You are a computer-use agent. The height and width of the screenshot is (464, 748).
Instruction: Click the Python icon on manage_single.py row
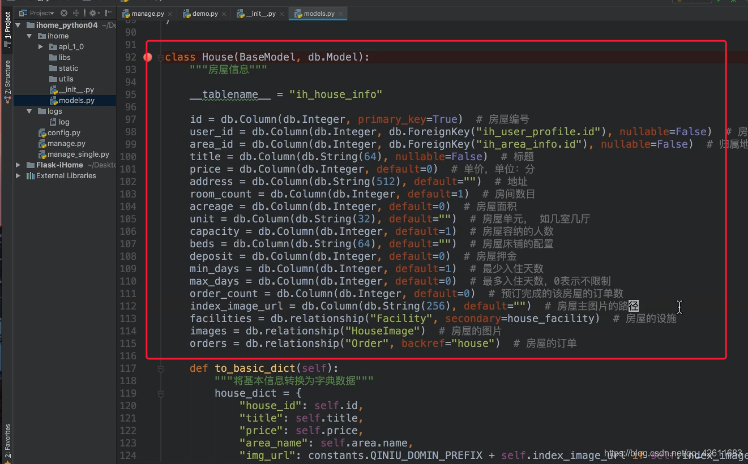pos(42,154)
